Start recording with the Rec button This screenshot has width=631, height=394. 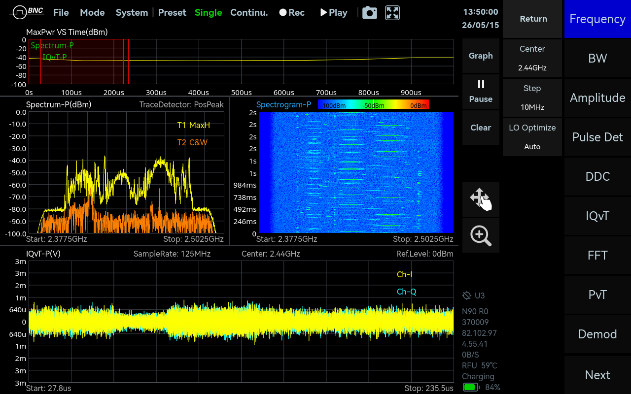pyautogui.click(x=292, y=13)
